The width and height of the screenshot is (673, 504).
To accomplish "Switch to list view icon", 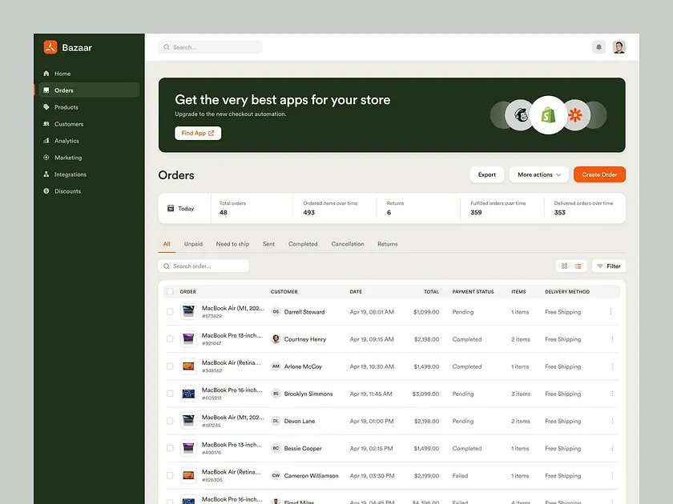I will (578, 266).
